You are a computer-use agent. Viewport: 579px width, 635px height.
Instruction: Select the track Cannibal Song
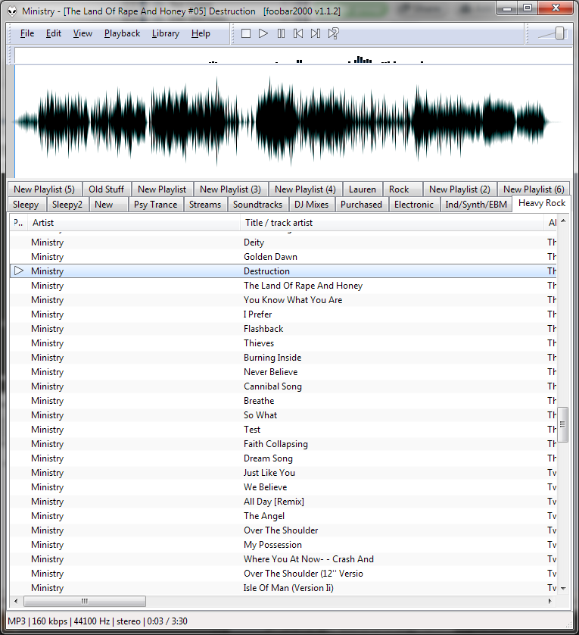point(283,386)
